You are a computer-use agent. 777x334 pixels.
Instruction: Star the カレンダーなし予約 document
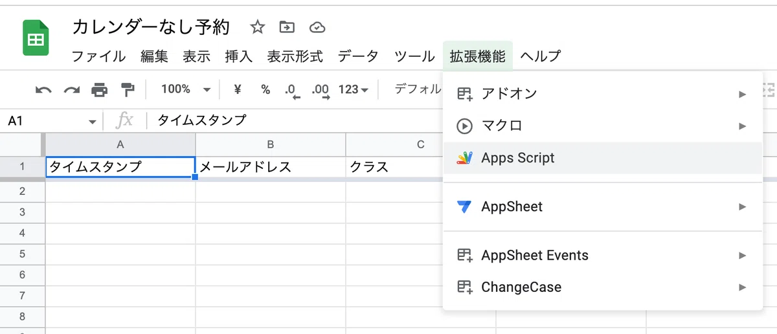[x=258, y=27]
